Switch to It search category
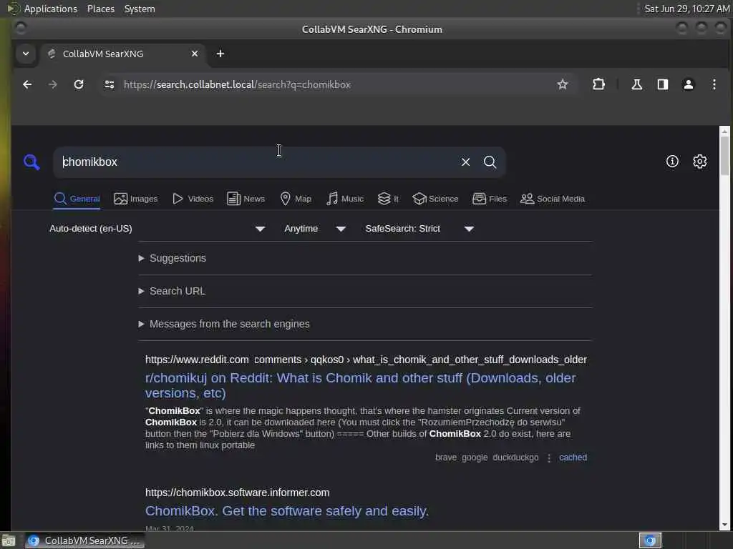 point(388,199)
